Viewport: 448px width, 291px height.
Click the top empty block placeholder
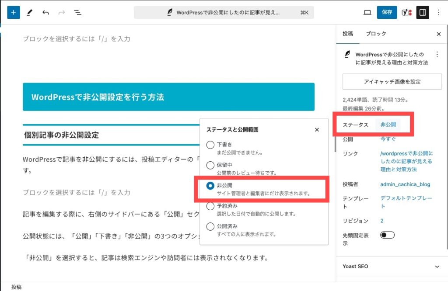[77, 39]
